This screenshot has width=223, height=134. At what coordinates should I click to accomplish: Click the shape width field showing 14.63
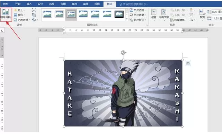pyautogui.click(x=217, y=18)
